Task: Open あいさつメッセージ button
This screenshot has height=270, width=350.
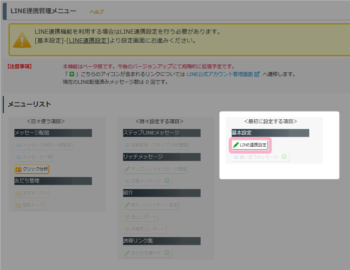Action: point(260,157)
